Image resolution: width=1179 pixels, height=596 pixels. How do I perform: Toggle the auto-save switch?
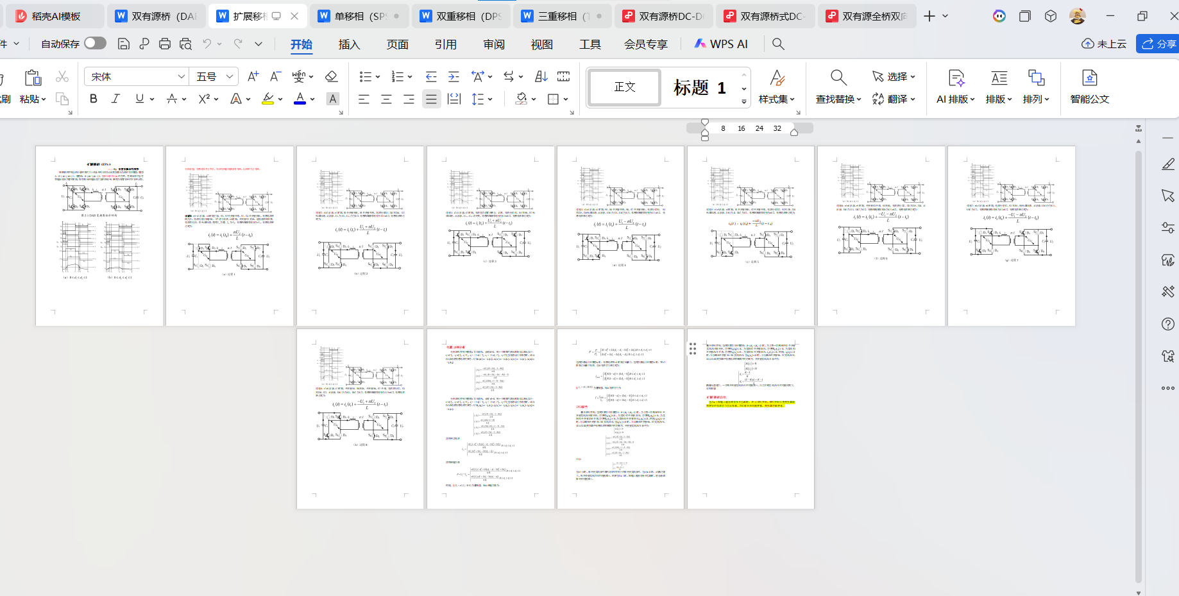coord(95,43)
